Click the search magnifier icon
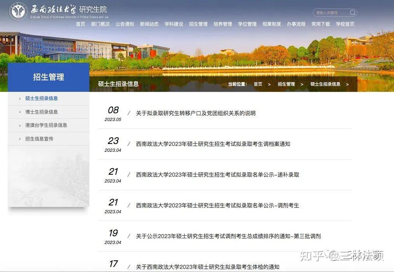This screenshot has width=394, height=272. 352,12
